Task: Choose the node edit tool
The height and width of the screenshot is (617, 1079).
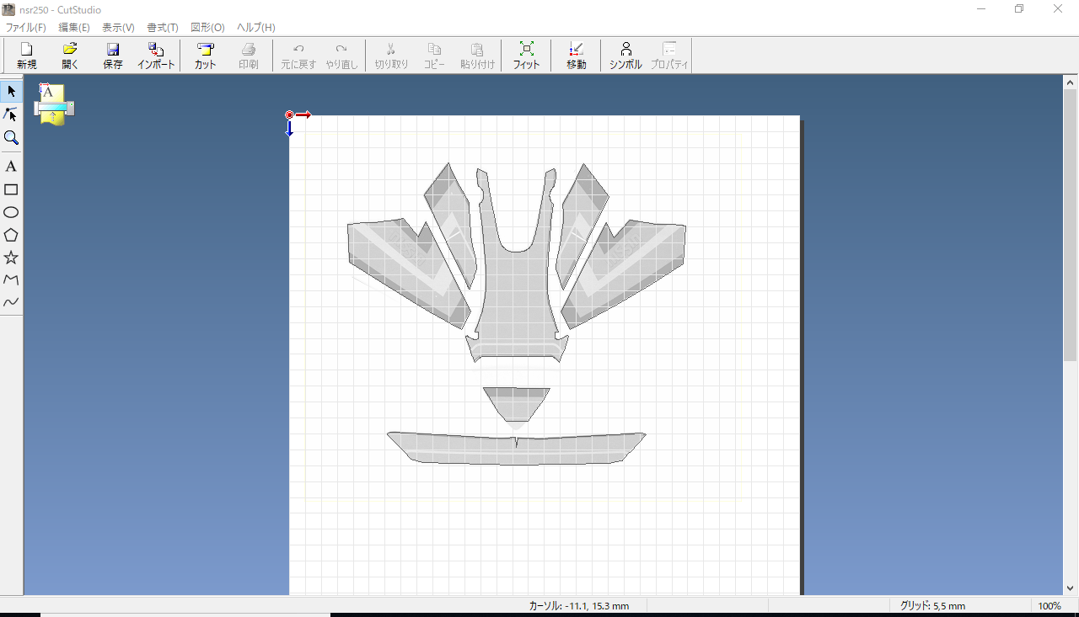Action: [11, 114]
